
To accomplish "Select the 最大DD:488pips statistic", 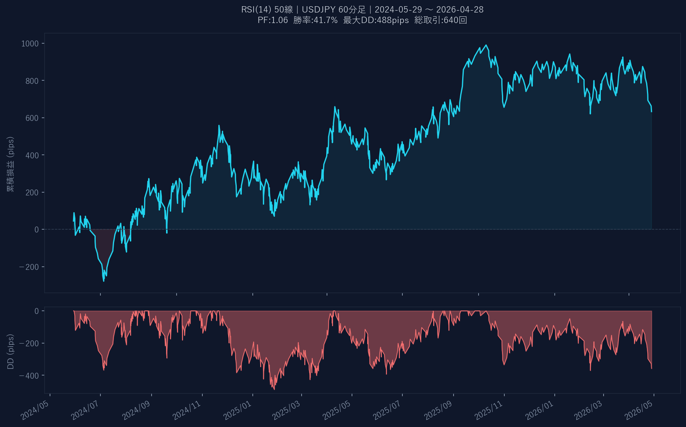I will (x=376, y=20).
